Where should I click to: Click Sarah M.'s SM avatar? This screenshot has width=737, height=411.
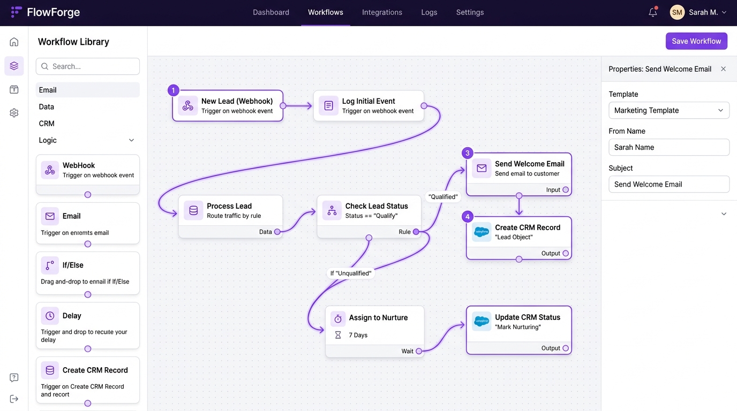677,12
